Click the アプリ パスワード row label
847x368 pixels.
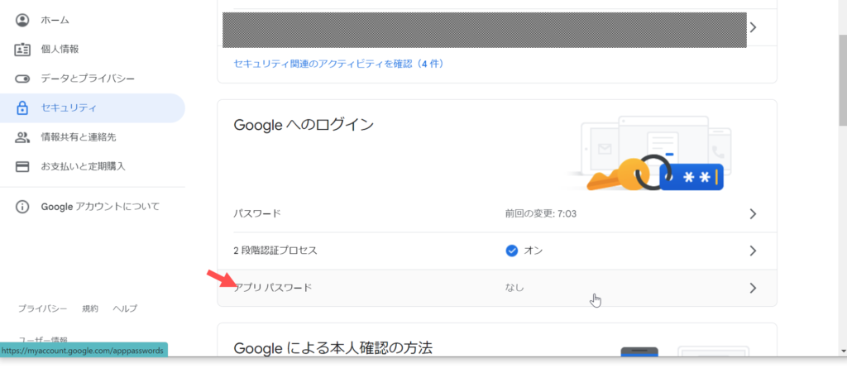(273, 288)
